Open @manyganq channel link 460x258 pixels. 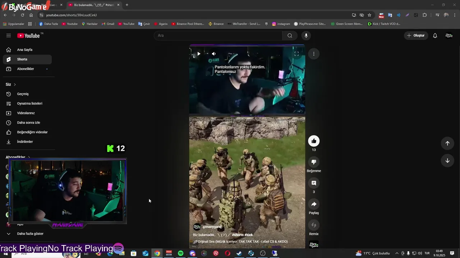pos(212,227)
